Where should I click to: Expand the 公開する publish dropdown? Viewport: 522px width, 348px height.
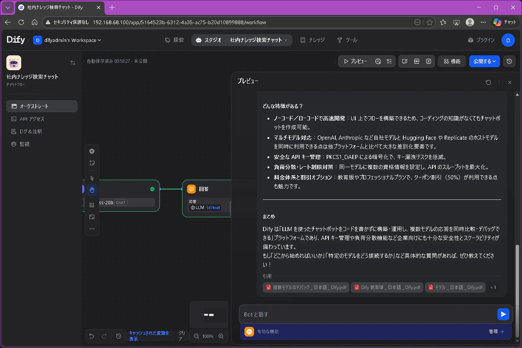[x=484, y=61]
